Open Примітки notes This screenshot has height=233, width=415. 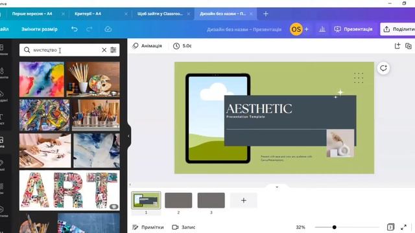pyautogui.click(x=148, y=227)
